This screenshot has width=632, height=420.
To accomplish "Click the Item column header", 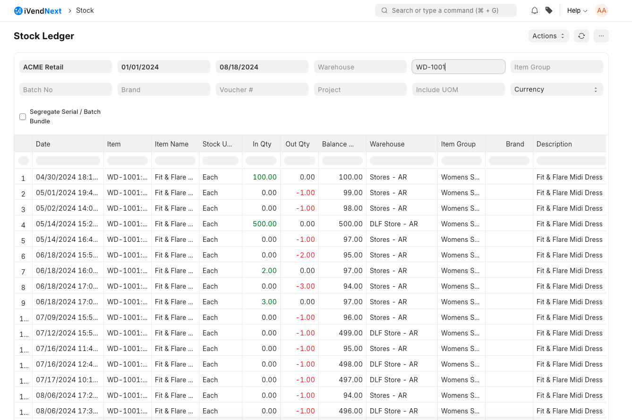I will 128,144.
